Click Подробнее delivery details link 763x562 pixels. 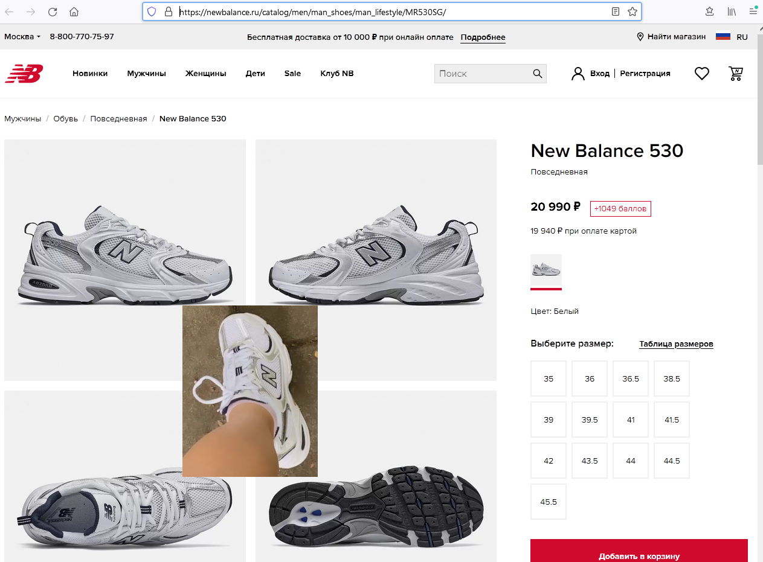[483, 37]
